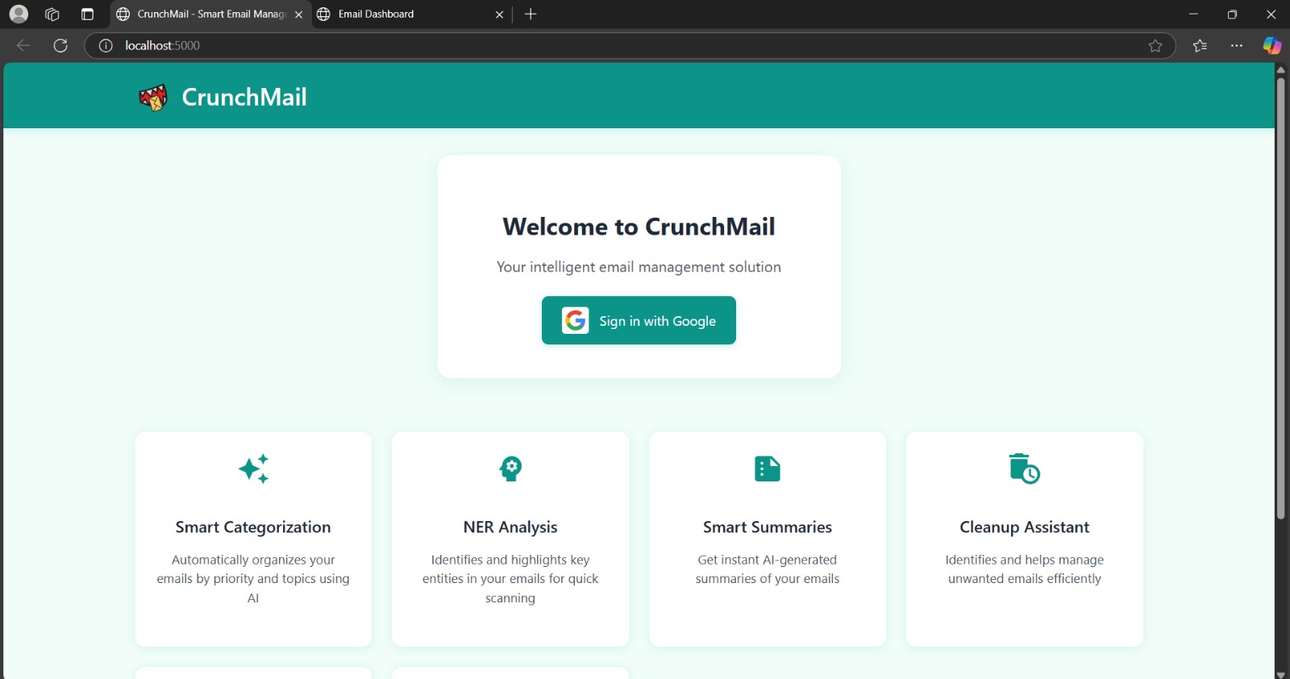Open the Favorites list icon
Viewport: 1290px width, 679px height.
(1201, 45)
